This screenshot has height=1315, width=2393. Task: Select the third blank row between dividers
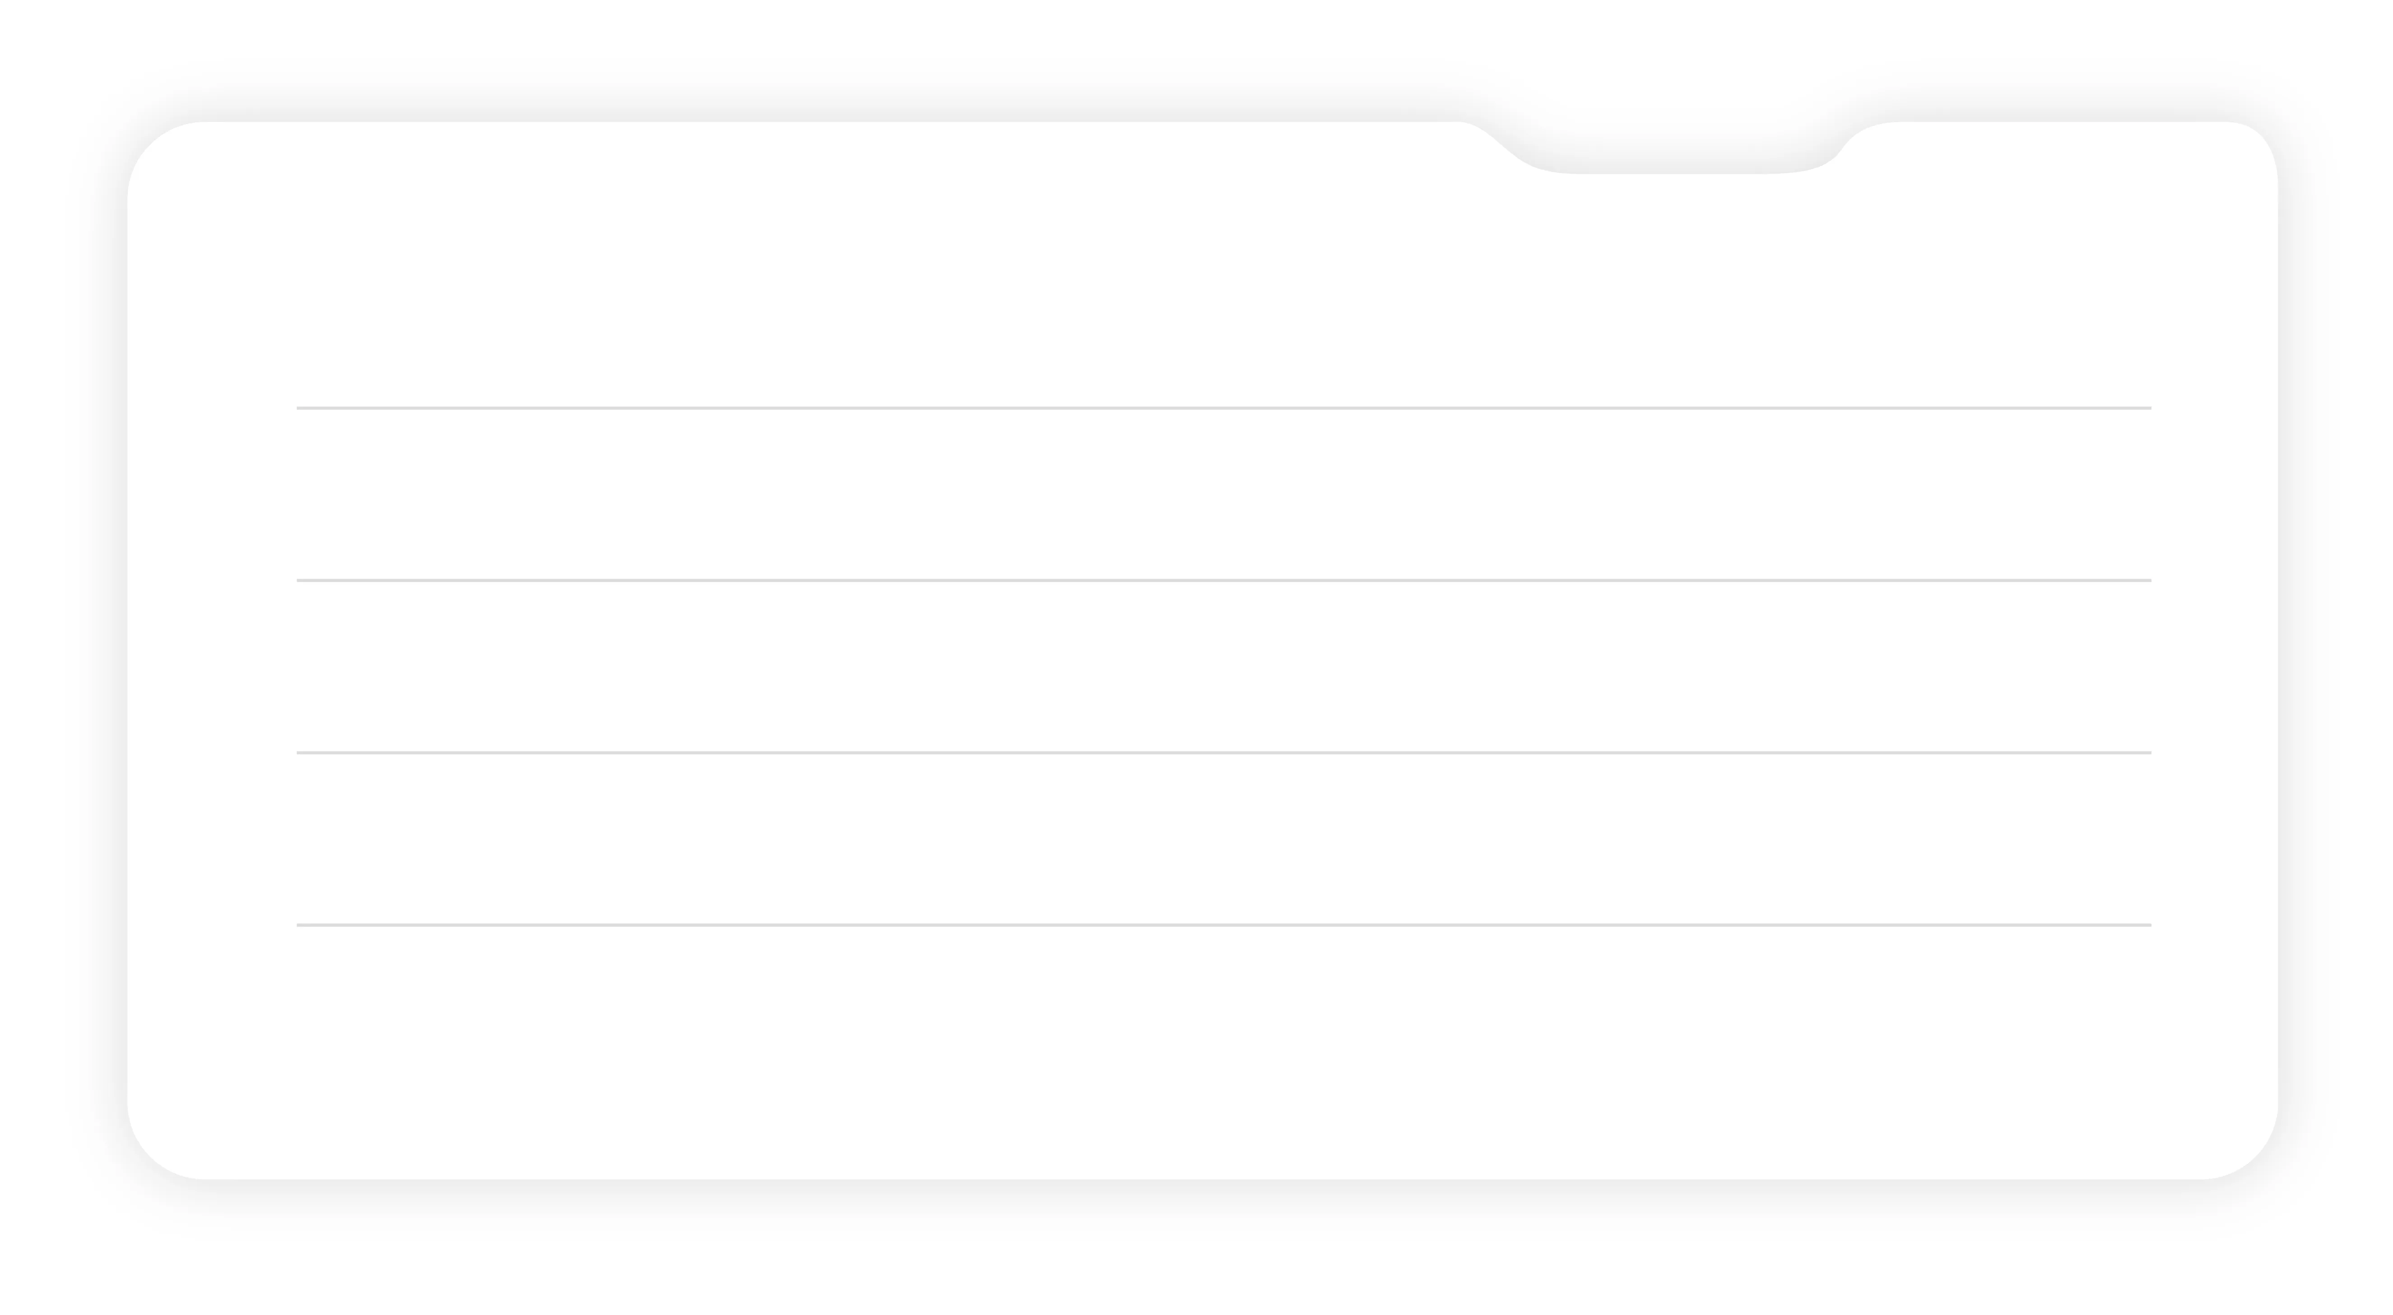[x=1223, y=666]
